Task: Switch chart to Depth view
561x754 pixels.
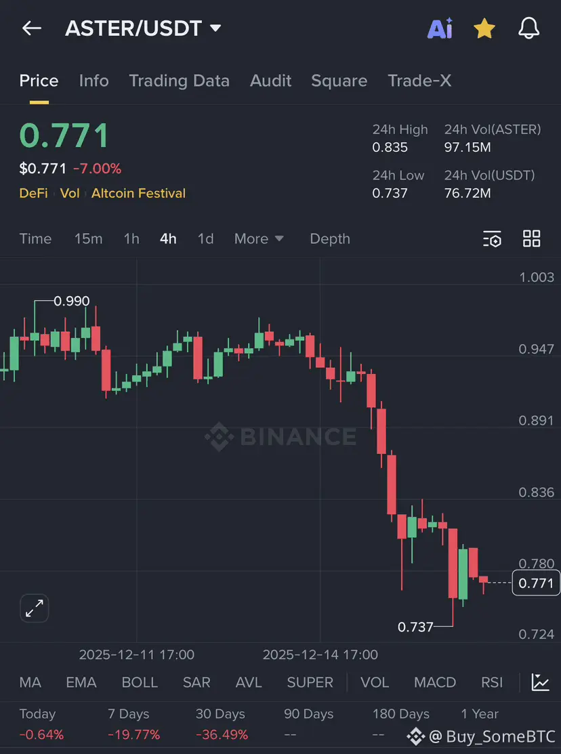Action: pyautogui.click(x=330, y=238)
